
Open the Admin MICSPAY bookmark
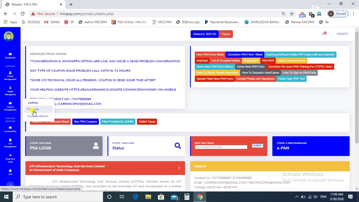93,22
